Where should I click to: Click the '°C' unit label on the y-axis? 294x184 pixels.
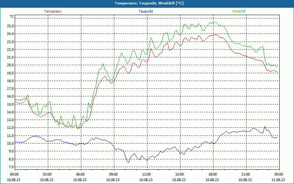[12, 17]
